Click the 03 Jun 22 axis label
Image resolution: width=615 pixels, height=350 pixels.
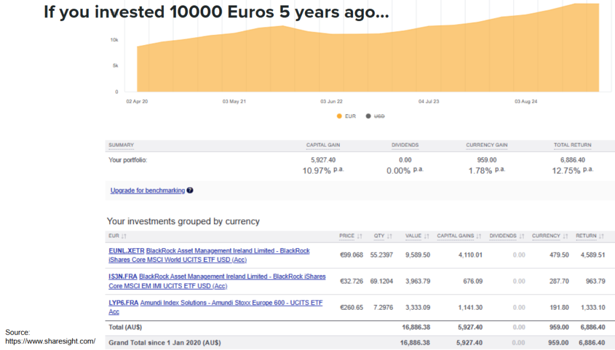tap(332, 101)
